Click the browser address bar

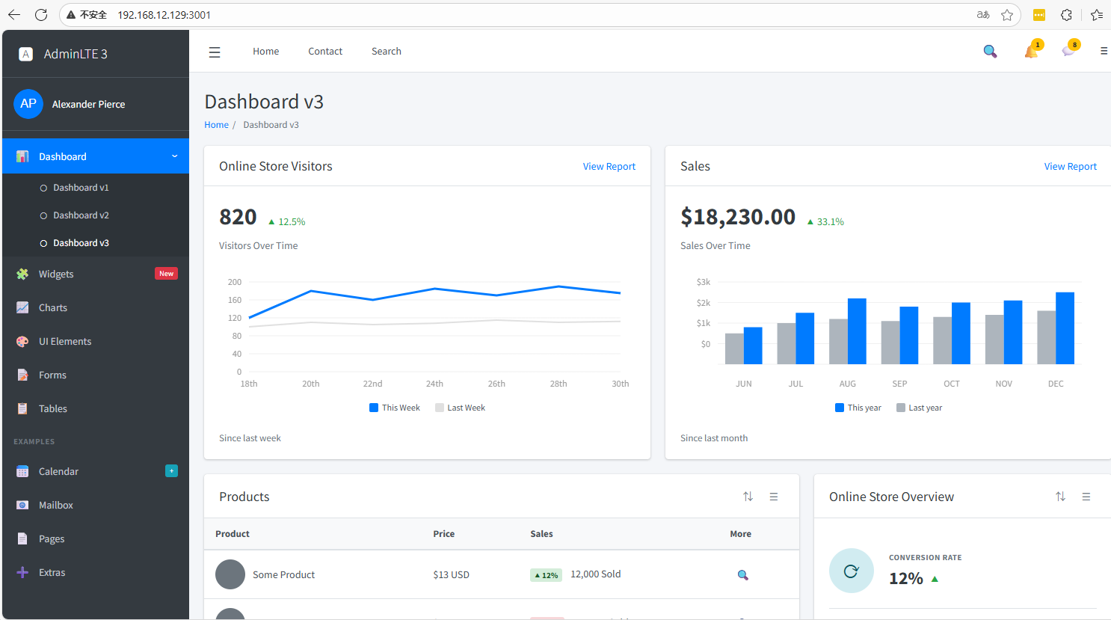click(x=523, y=15)
